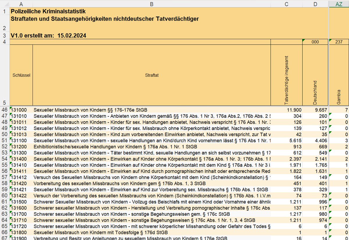Click the total value 1.217
The image size is (349, 240).
[x=286, y=214]
